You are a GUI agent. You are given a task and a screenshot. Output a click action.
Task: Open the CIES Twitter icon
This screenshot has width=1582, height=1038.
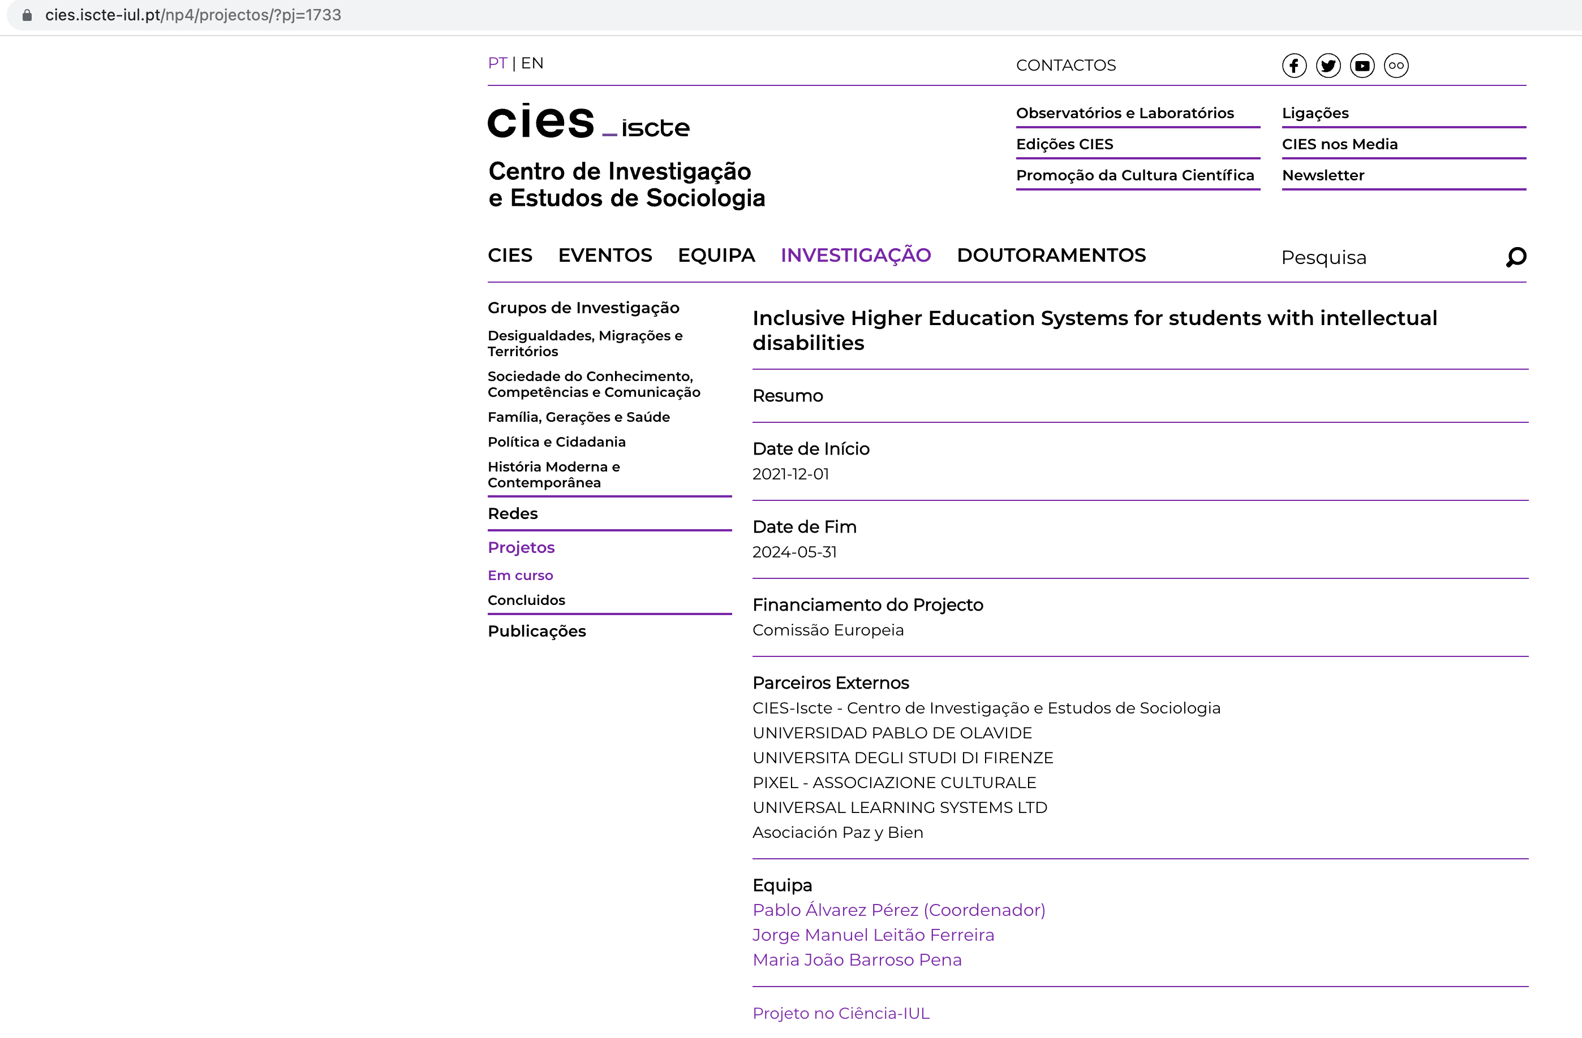1328,66
